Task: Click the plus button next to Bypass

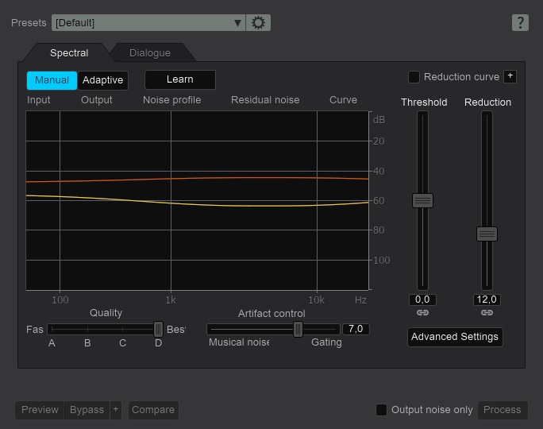Action: pos(116,410)
